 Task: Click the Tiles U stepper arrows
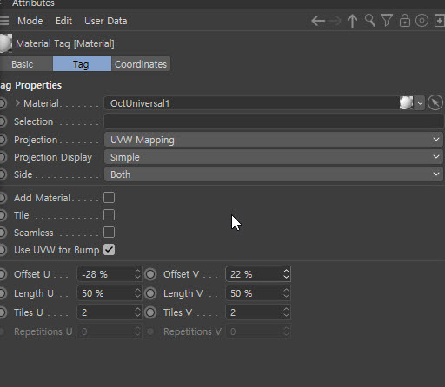pyautogui.click(x=137, y=312)
